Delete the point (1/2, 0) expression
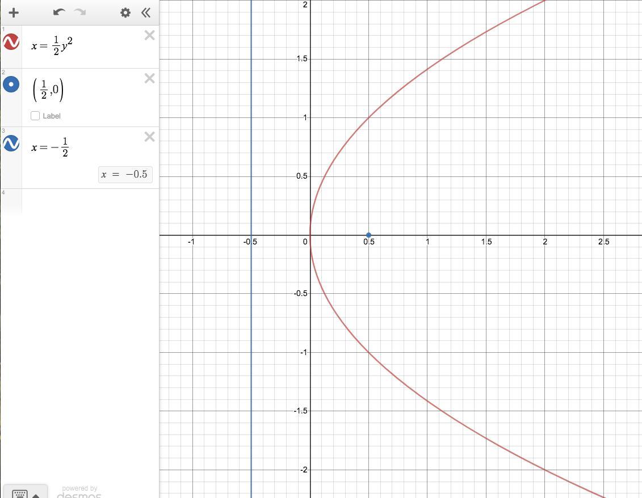The height and width of the screenshot is (498, 642). 149,78
